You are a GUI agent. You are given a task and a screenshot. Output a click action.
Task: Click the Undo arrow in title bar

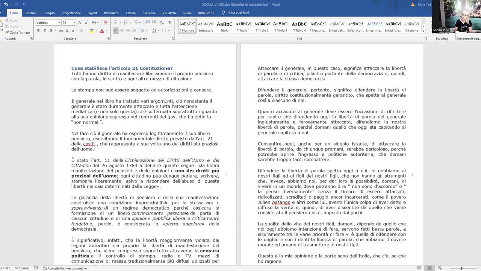tap(6, 4)
